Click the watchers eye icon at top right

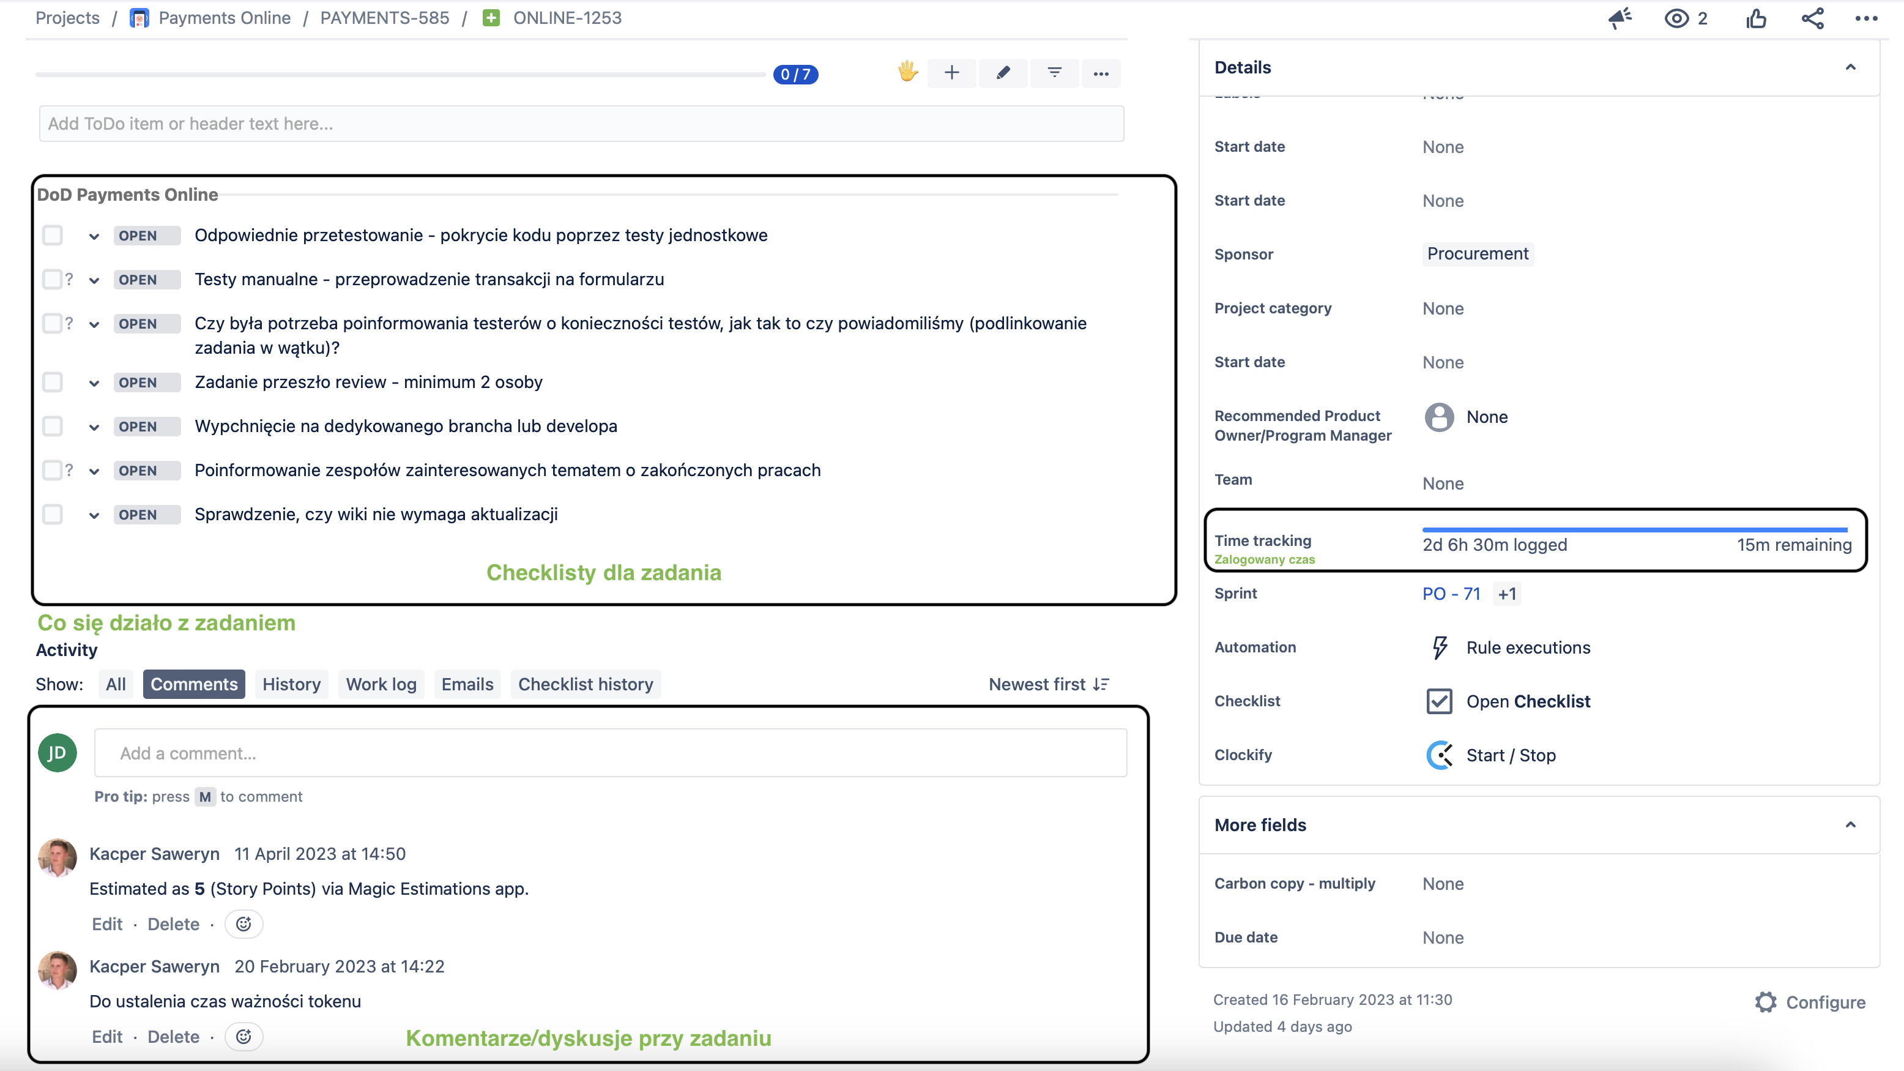[1678, 18]
